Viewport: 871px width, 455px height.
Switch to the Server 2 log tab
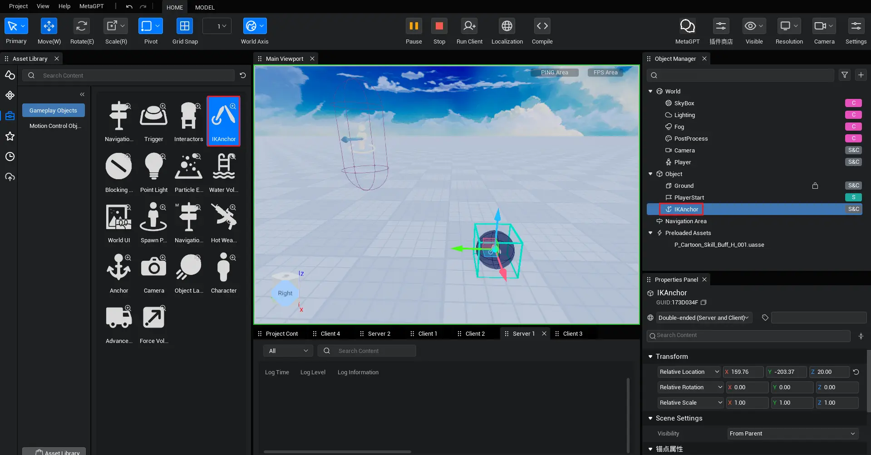[x=379, y=333]
